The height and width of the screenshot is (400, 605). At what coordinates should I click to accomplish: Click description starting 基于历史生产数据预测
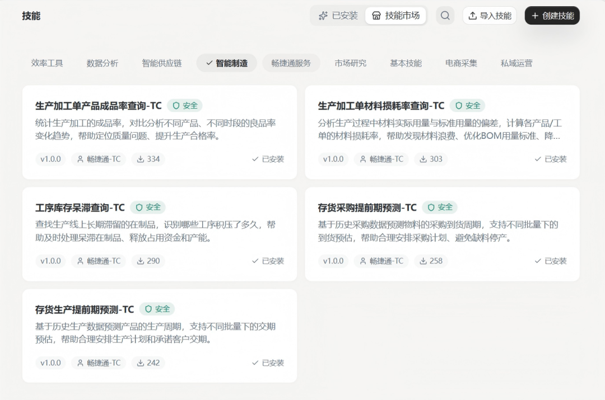(x=156, y=333)
